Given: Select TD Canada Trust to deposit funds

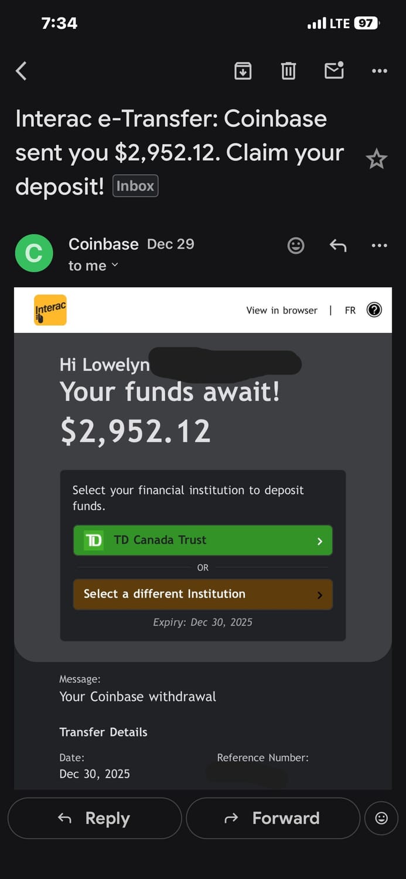Looking at the screenshot, I should tap(203, 540).
